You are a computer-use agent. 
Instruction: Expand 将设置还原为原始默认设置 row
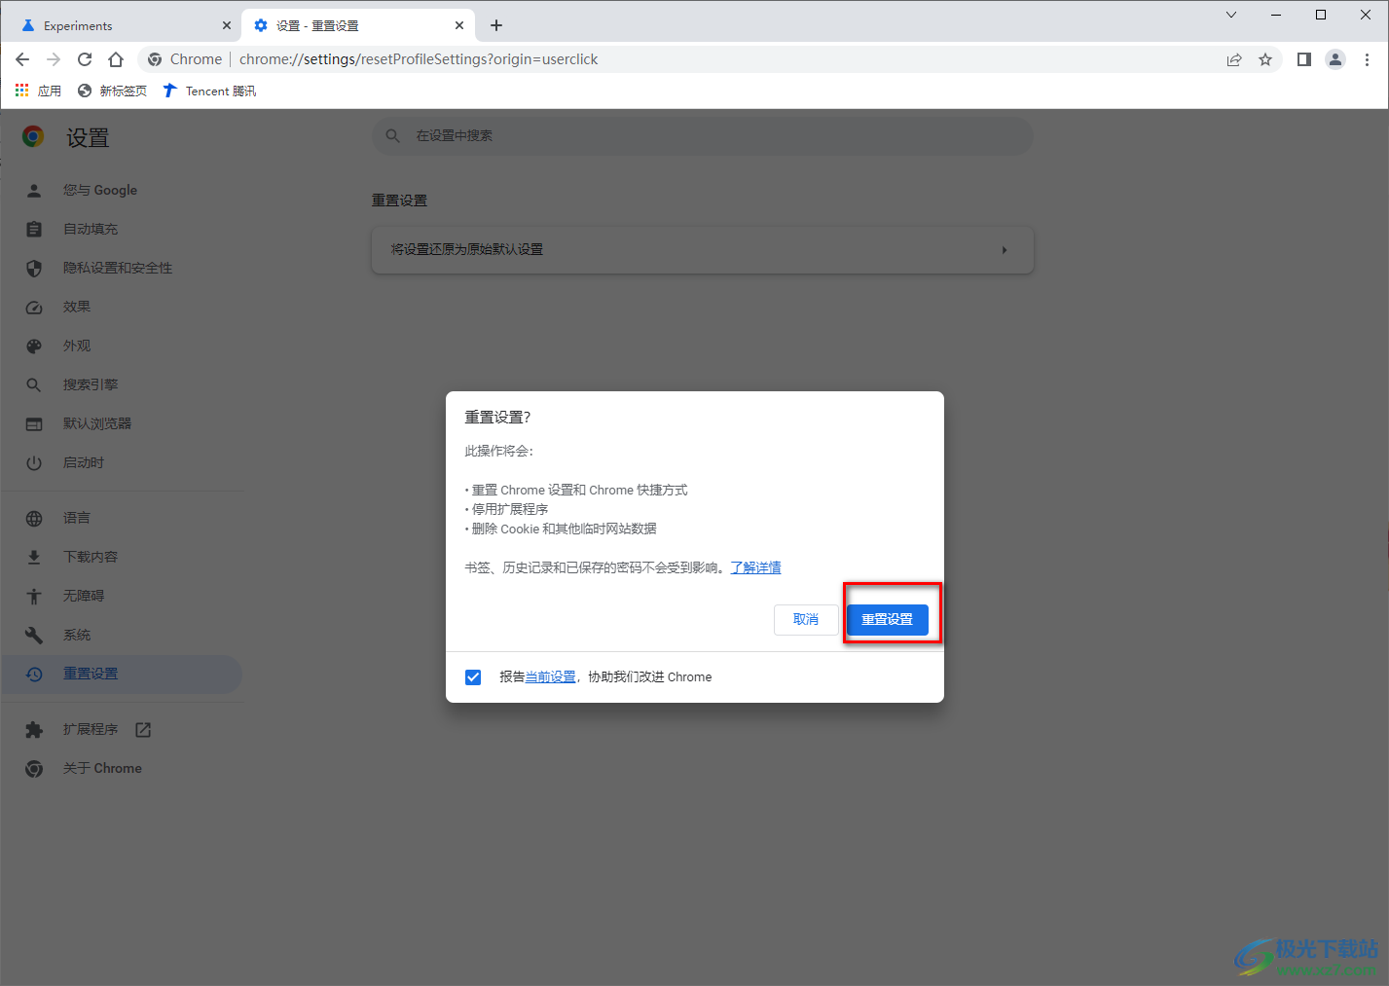point(702,250)
